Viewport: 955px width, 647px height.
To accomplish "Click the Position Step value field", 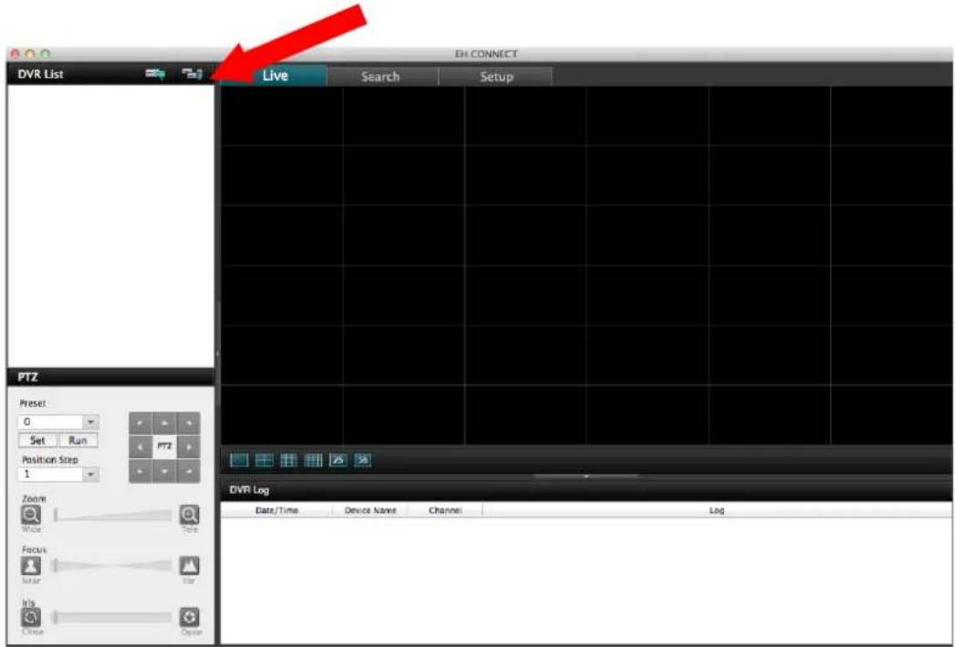I will [51, 475].
